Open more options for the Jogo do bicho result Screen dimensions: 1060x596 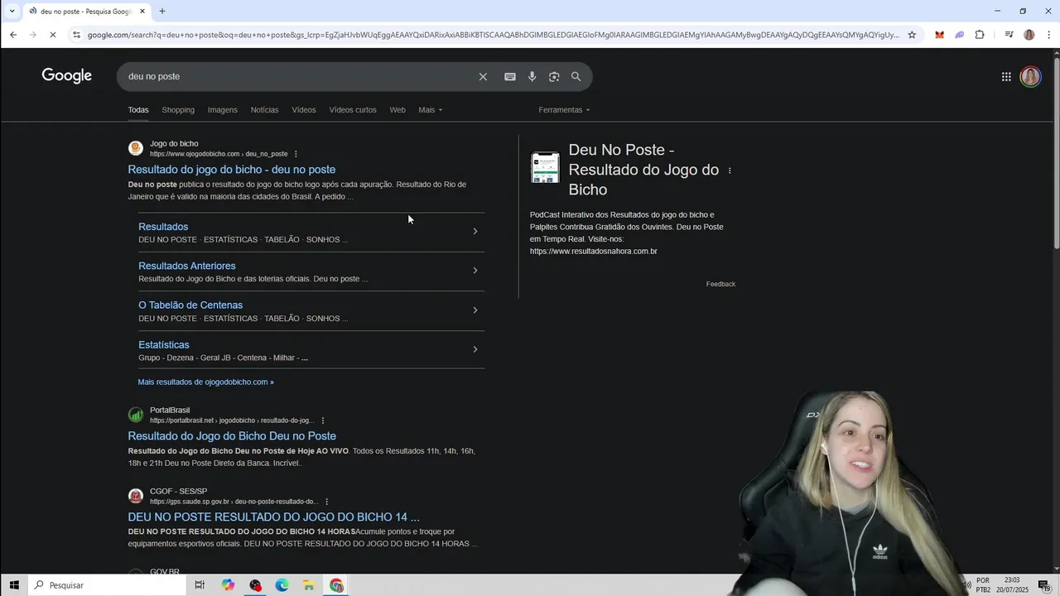296,154
